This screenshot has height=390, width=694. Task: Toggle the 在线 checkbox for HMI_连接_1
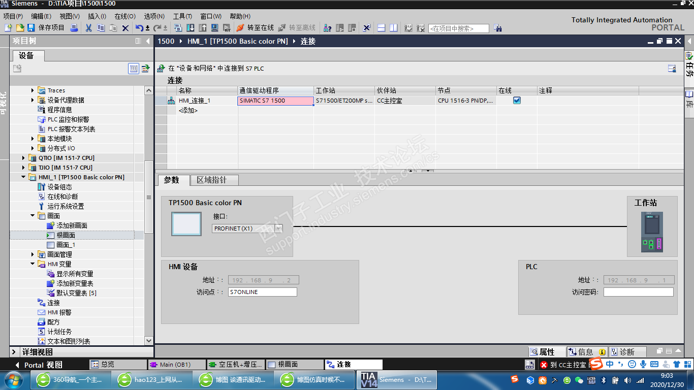point(517,101)
